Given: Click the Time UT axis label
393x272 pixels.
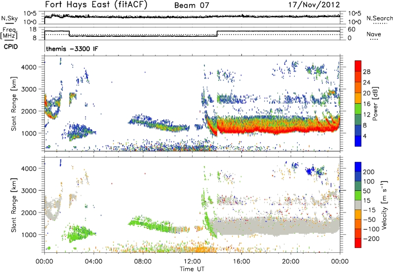Looking at the screenshot, I should point(192,269).
